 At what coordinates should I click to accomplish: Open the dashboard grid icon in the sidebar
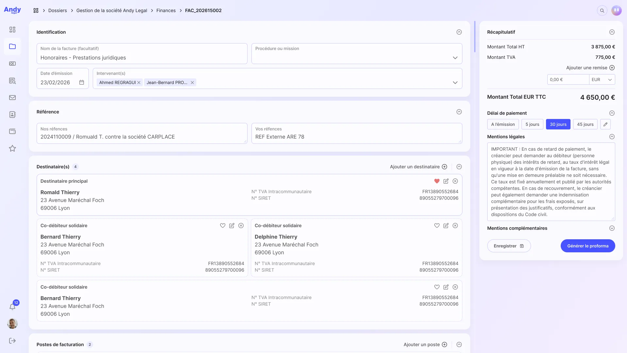(12, 30)
